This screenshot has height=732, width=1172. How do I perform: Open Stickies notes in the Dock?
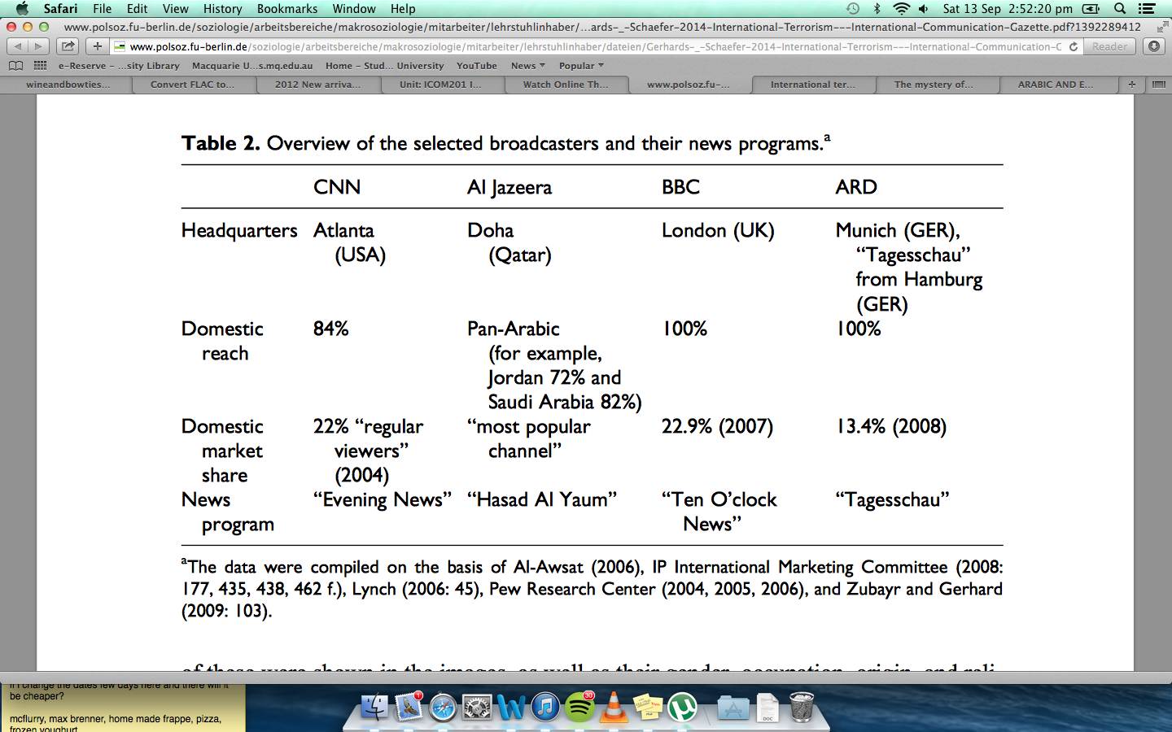pos(648,707)
